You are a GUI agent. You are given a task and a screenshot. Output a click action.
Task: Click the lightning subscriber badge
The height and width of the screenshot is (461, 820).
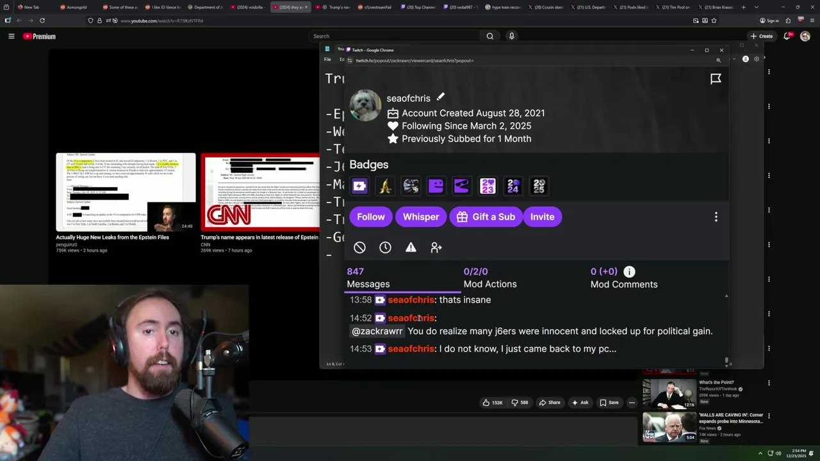coord(359,186)
